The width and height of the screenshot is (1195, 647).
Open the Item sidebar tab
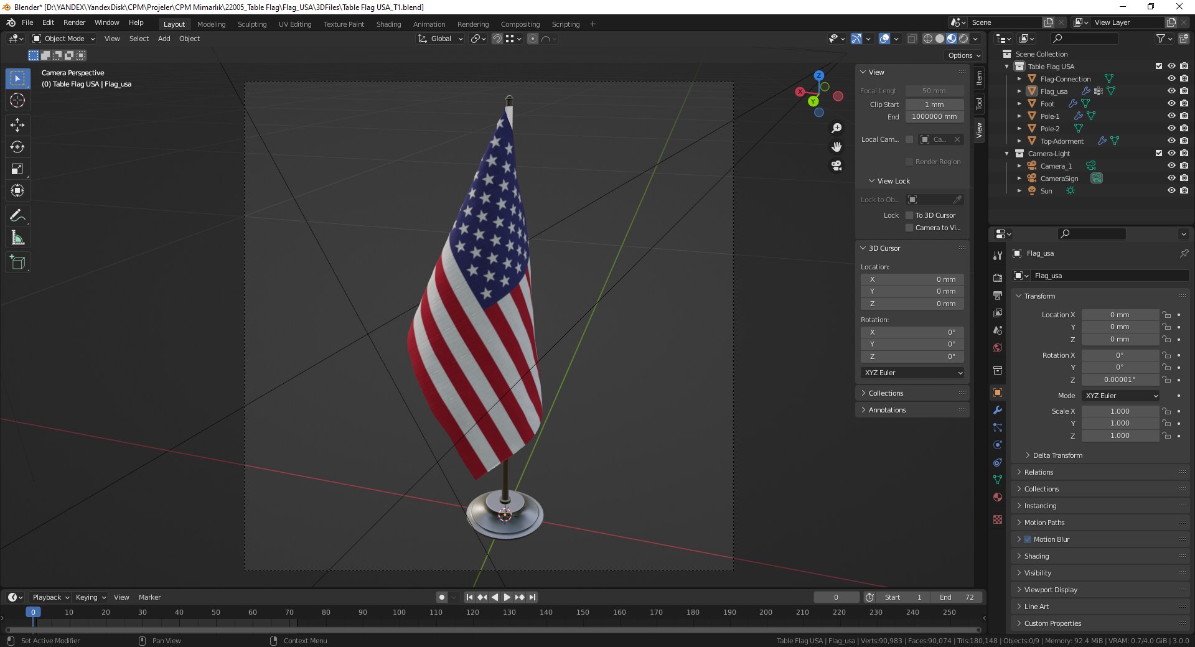coord(979,77)
